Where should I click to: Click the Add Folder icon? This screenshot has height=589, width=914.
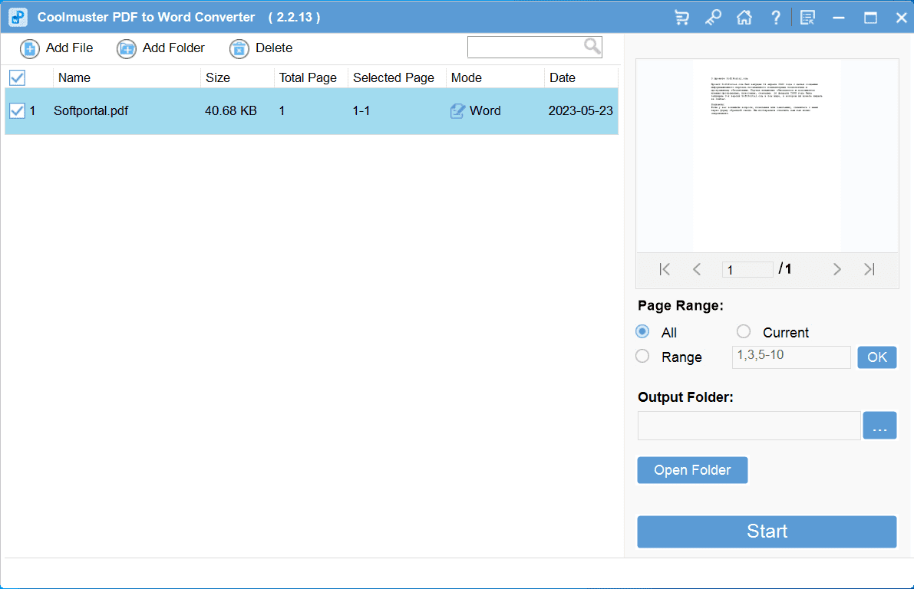127,49
